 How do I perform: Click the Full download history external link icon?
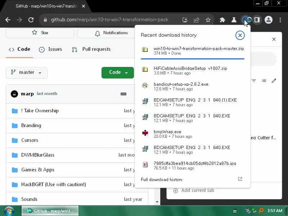click(x=240, y=179)
